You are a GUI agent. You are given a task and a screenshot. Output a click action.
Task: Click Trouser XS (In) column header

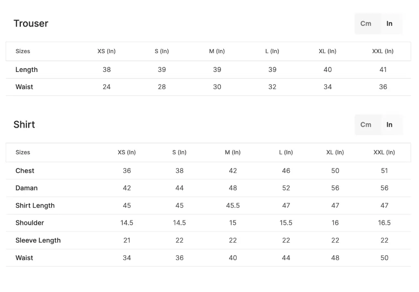click(x=106, y=51)
